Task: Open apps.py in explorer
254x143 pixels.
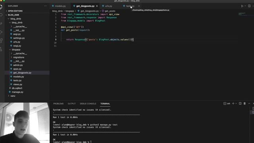Action: coord(17,69)
